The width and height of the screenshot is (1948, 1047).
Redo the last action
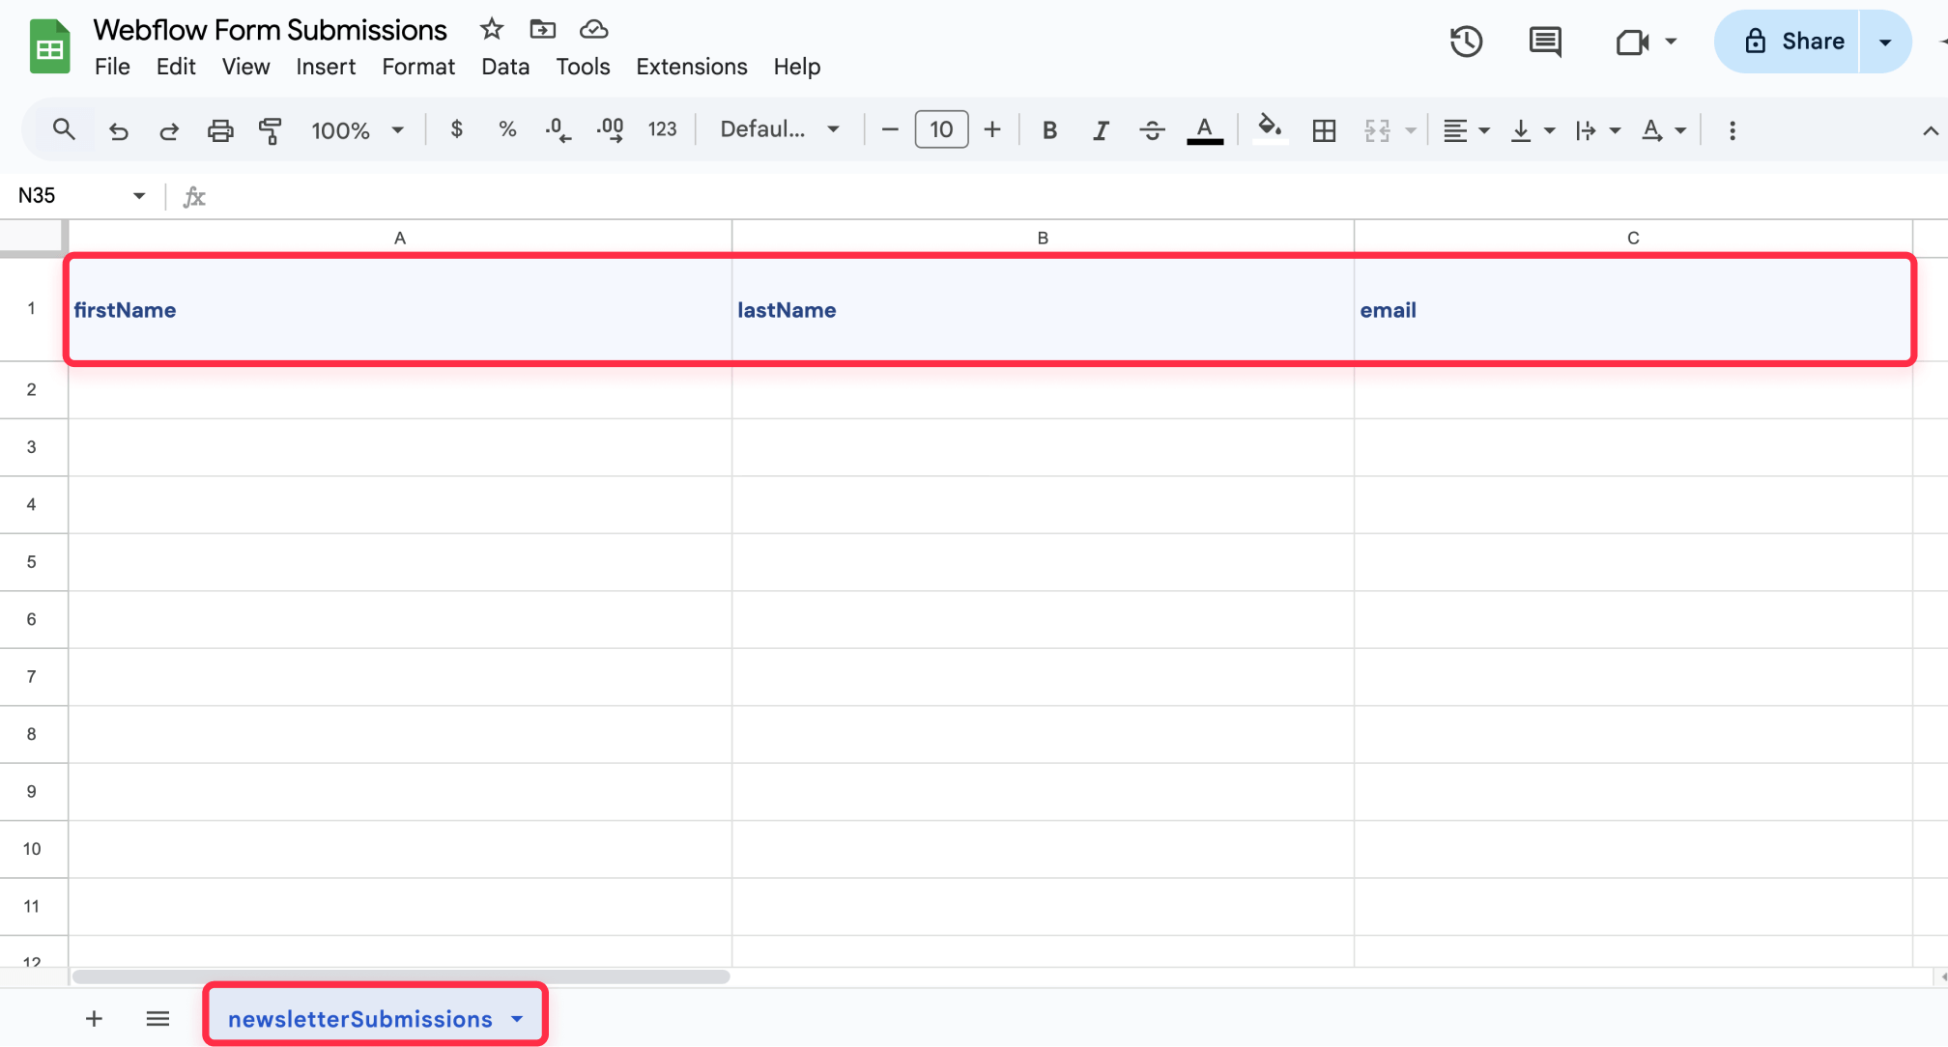coord(169,129)
